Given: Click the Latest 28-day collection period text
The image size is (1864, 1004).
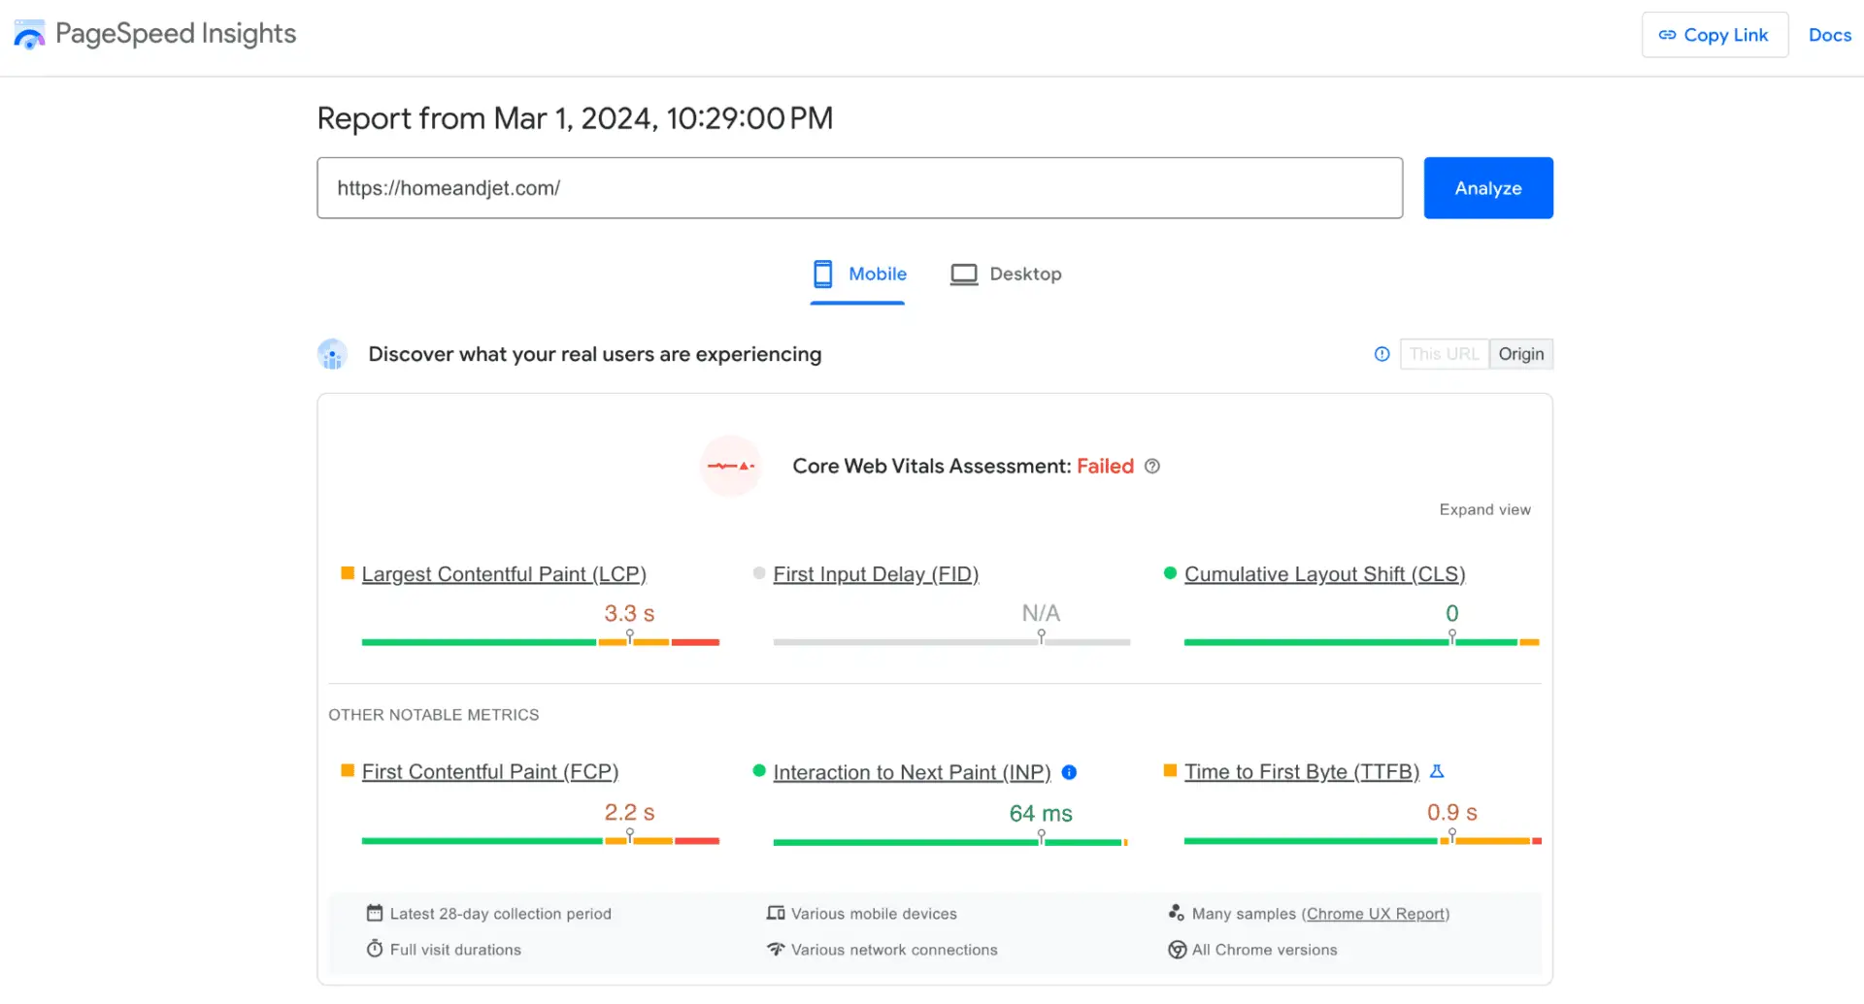Looking at the screenshot, I should coord(500,914).
